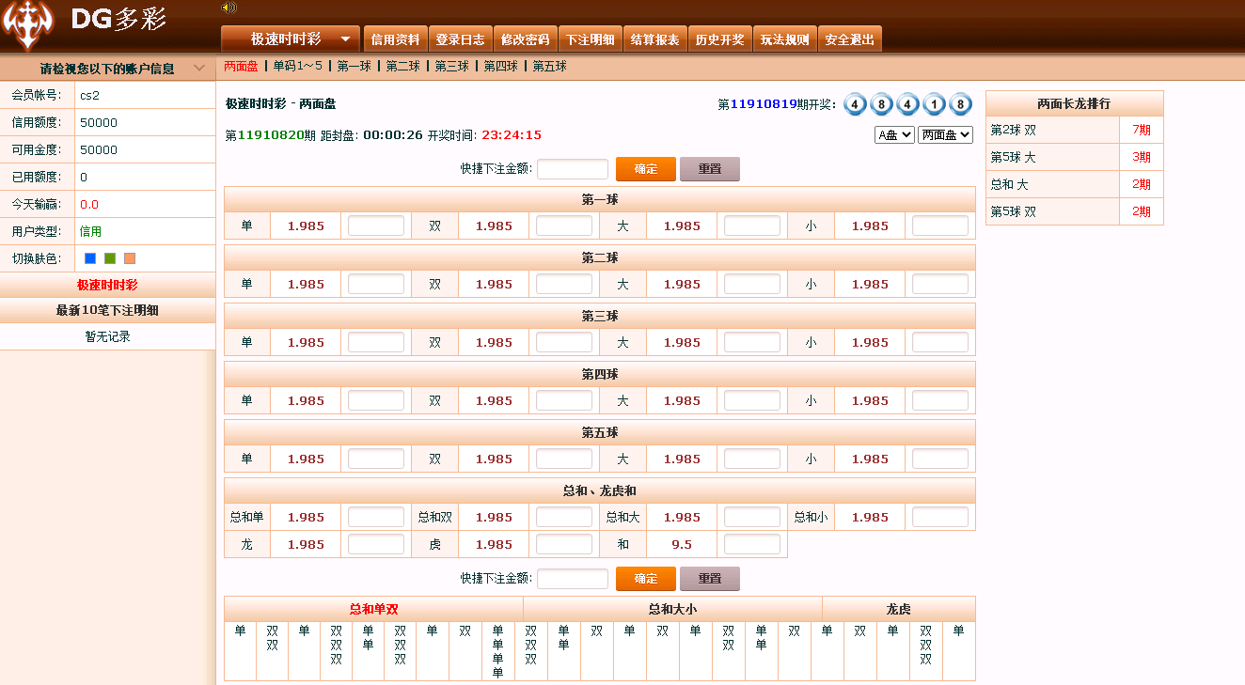Image resolution: width=1245 pixels, height=685 pixels.
Task: Select the 第三球 tab
Action: click(x=451, y=67)
